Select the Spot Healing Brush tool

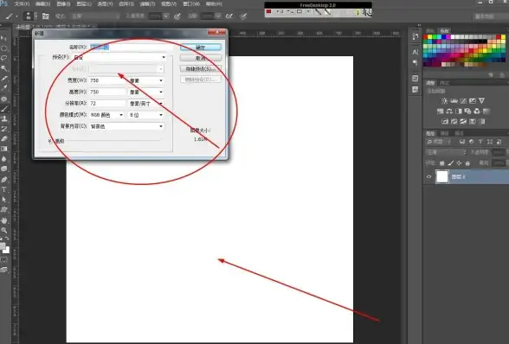[3, 99]
